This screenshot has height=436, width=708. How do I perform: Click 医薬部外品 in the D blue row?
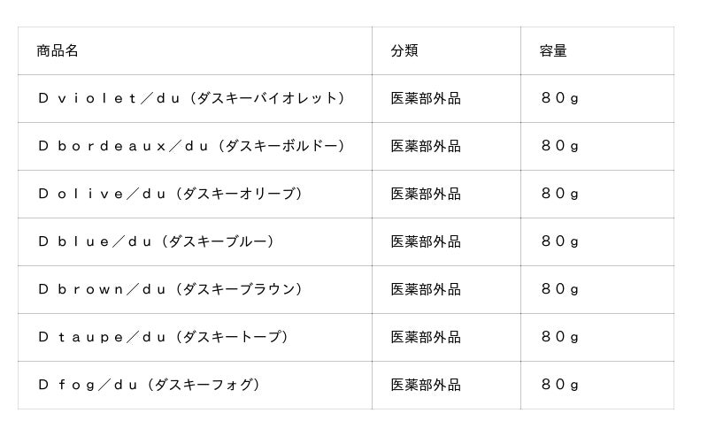(x=426, y=241)
